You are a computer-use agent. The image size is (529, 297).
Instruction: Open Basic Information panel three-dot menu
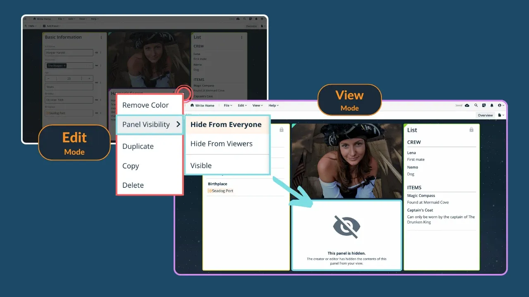pos(101,38)
